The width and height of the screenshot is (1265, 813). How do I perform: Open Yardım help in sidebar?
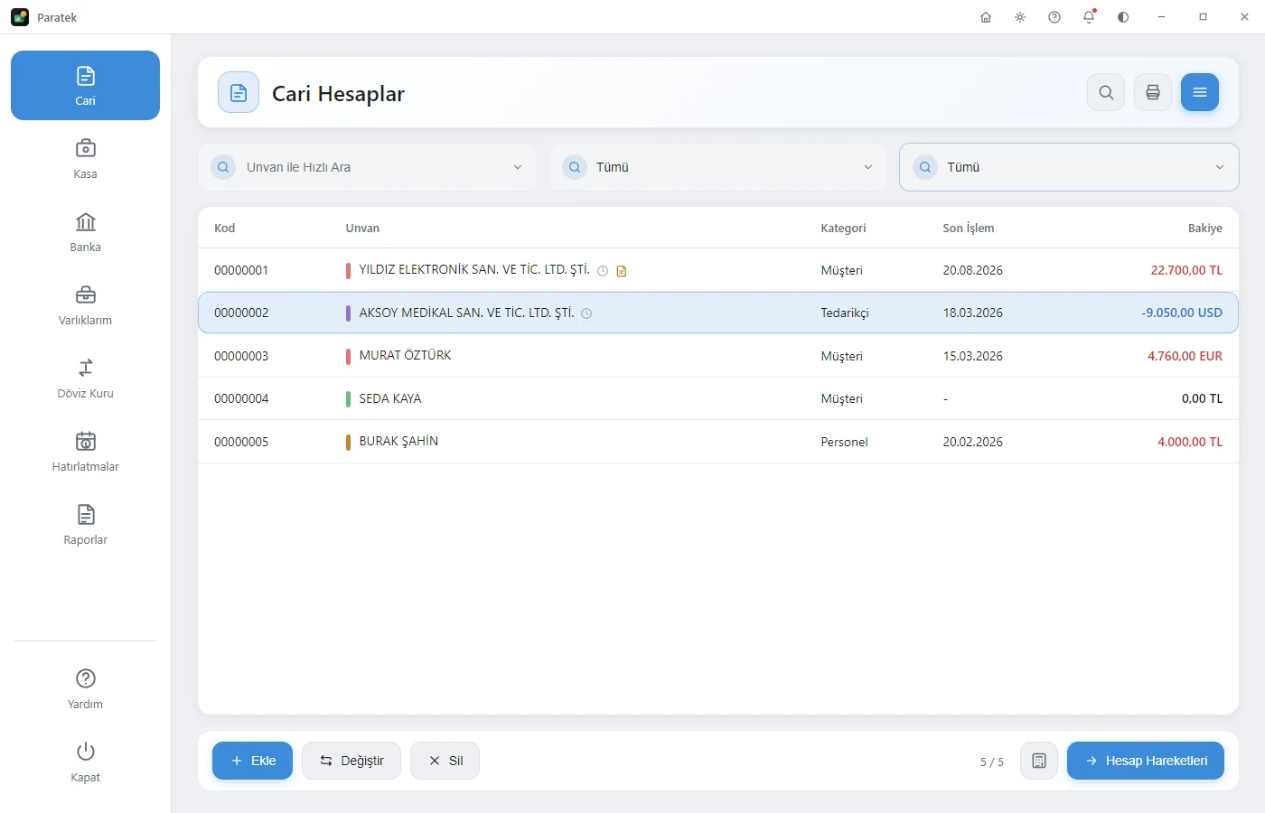(x=85, y=688)
